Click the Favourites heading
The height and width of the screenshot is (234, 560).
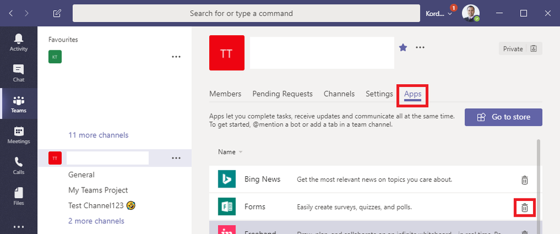[x=63, y=40]
